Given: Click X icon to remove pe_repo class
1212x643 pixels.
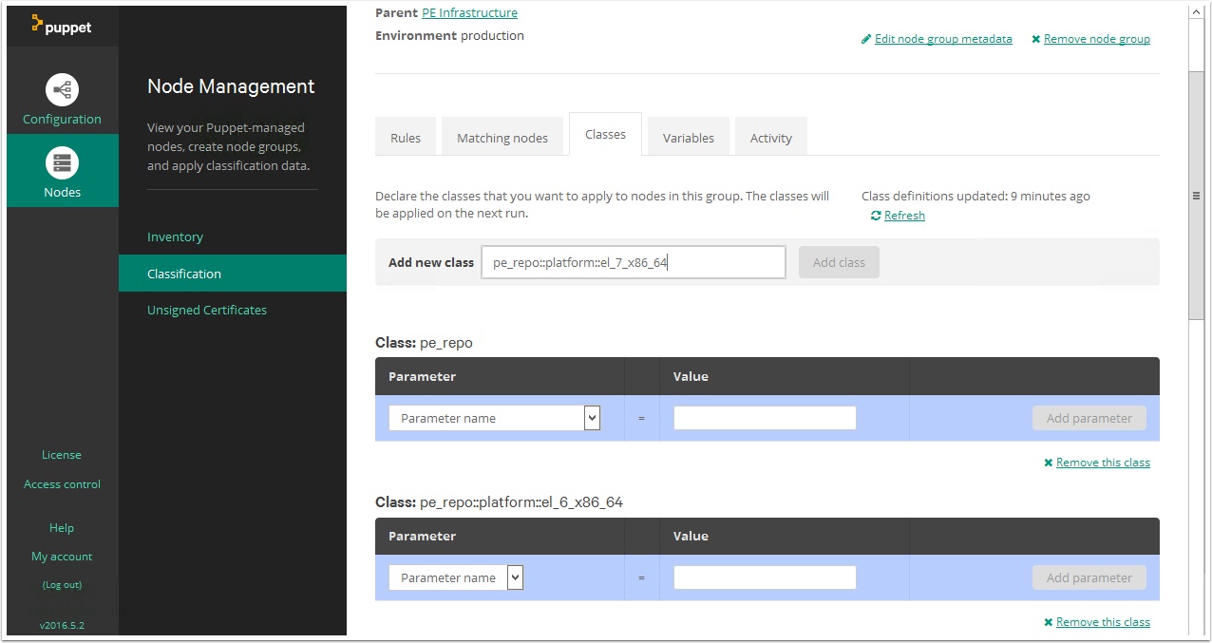Looking at the screenshot, I should coord(1049,463).
